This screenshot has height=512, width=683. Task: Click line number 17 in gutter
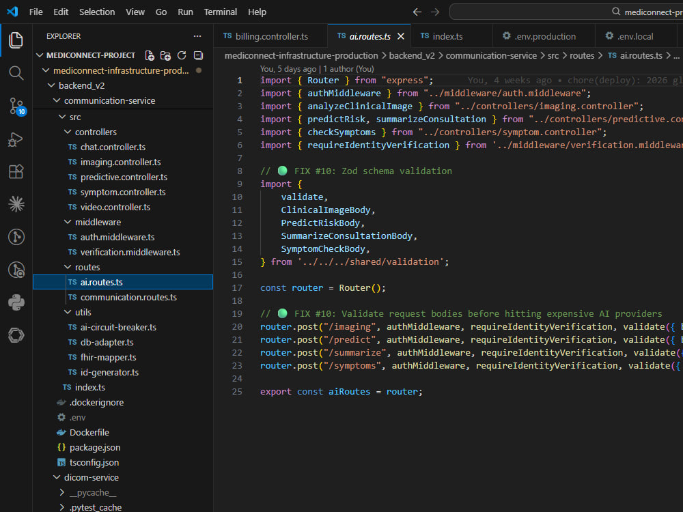coord(237,288)
